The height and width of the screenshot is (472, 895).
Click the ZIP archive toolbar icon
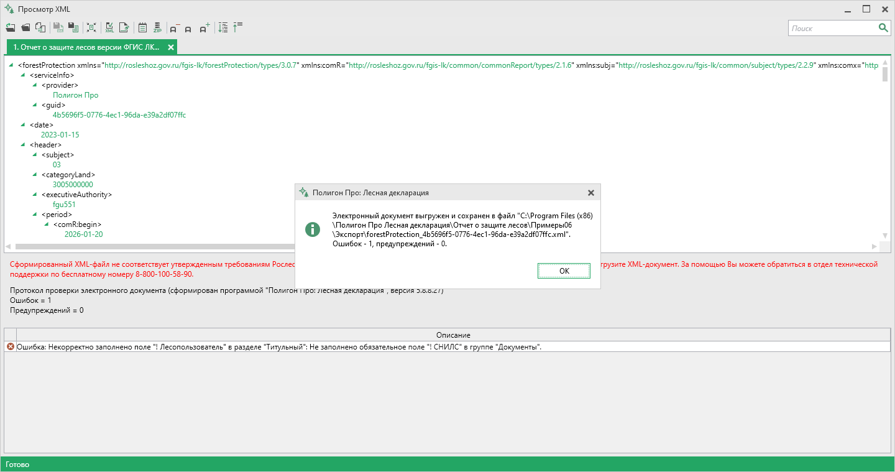click(x=157, y=27)
